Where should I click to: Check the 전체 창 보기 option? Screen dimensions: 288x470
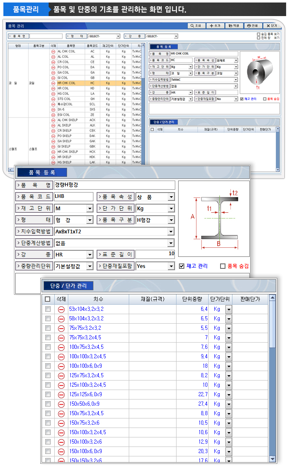point(258,38)
